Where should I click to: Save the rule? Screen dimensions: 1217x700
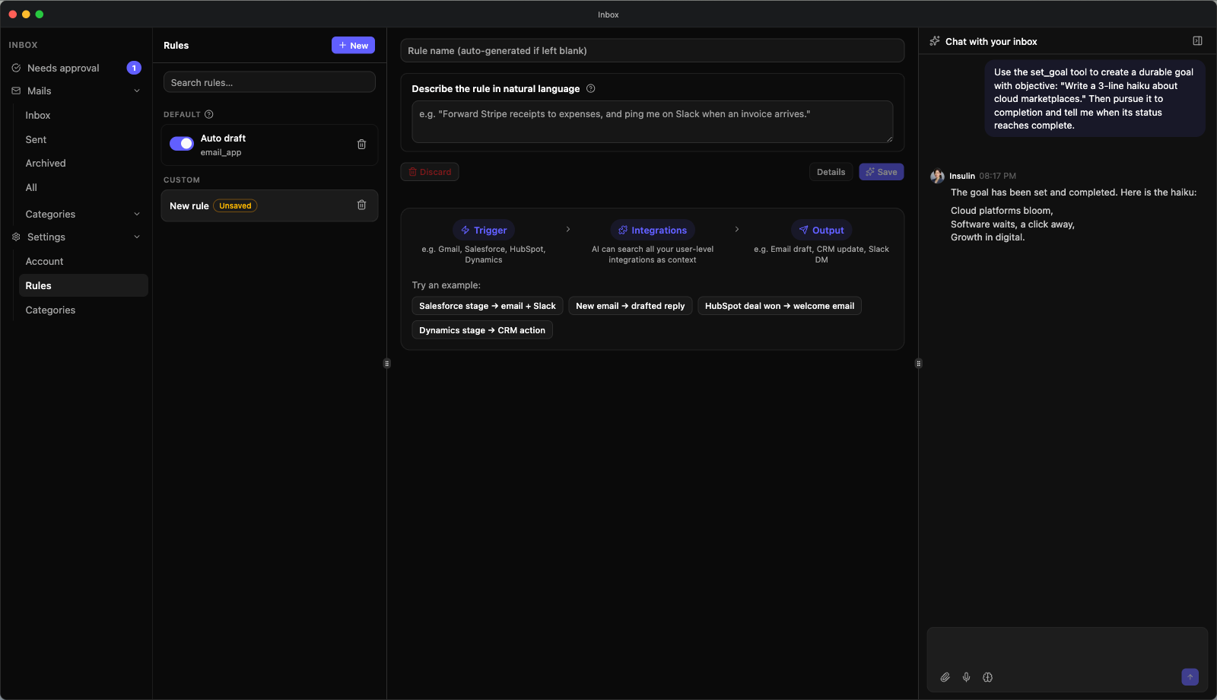pyautogui.click(x=881, y=172)
